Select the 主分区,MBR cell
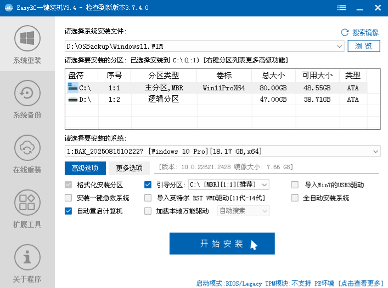 coord(164,88)
